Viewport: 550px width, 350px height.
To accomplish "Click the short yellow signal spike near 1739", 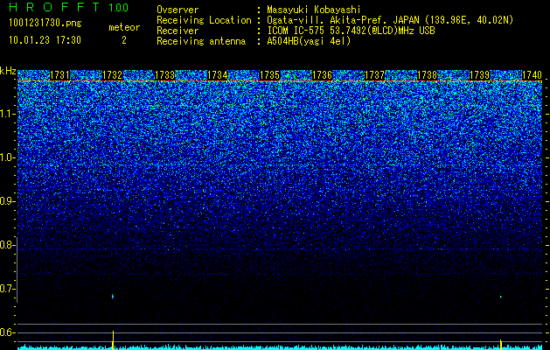I will (501, 345).
